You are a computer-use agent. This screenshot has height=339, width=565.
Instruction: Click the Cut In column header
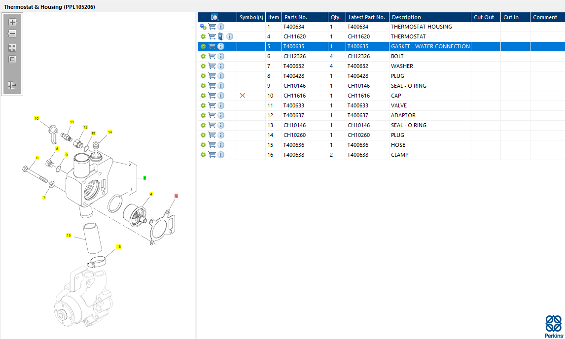pos(515,17)
